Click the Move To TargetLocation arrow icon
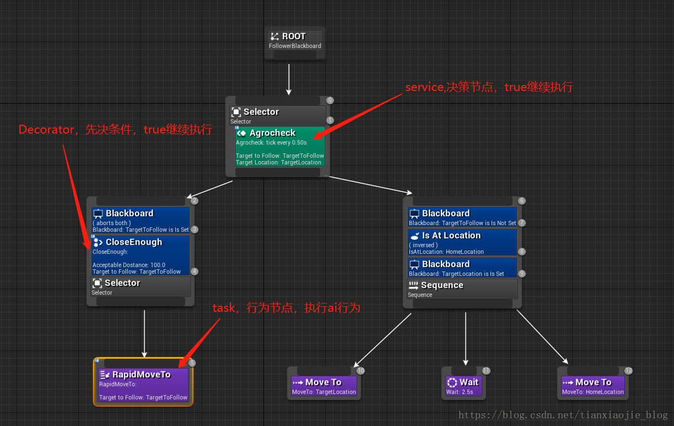Viewport: 674px width, 426px height. (x=298, y=382)
